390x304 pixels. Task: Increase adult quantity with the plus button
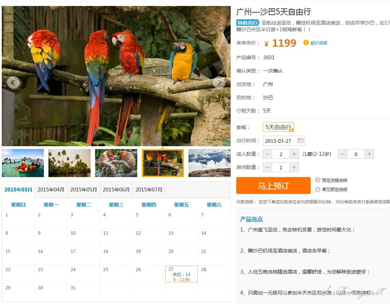tap(294, 154)
